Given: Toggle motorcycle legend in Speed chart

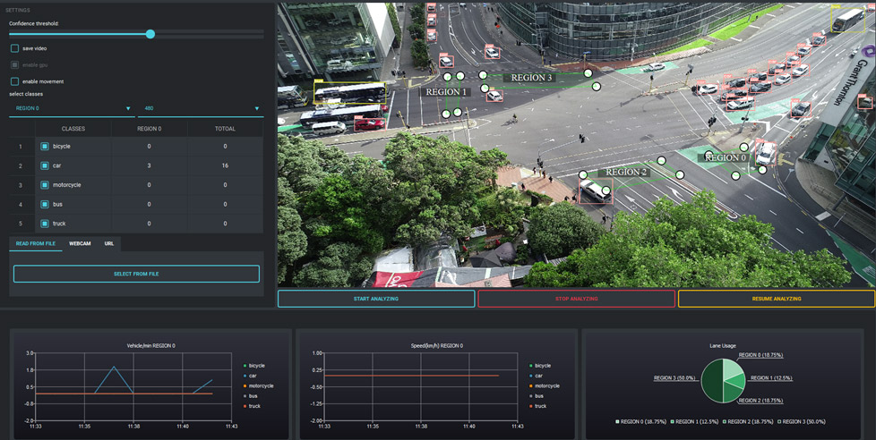Looking at the screenshot, I should click(x=545, y=386).
